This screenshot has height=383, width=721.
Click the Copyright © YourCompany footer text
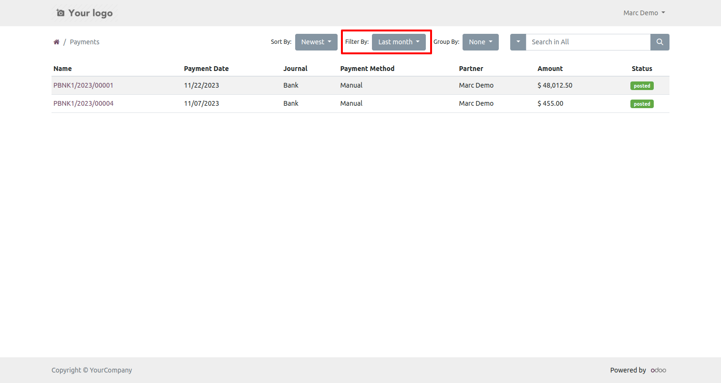click(92, 370)
